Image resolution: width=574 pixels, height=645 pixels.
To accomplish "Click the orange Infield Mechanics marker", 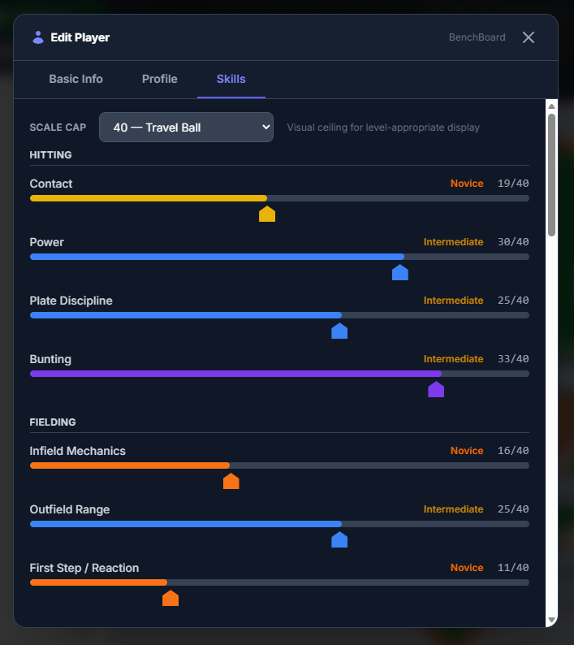I will [x=231, y=482].
